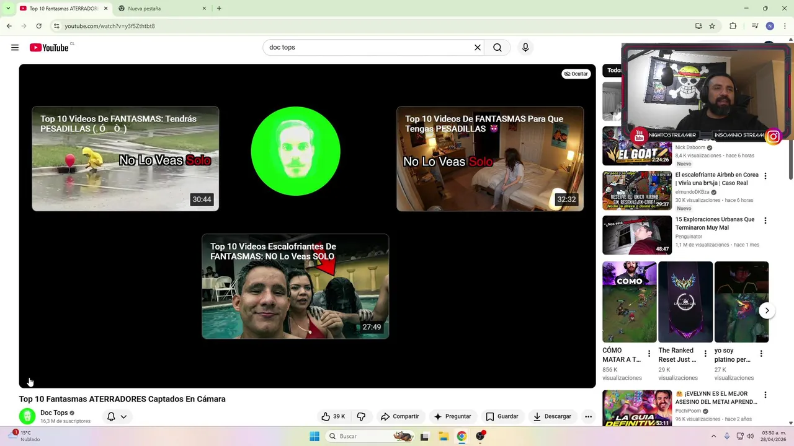Close the Top 10 Fantasmas tab
This screenshot has height=446, width=794.
105,9
